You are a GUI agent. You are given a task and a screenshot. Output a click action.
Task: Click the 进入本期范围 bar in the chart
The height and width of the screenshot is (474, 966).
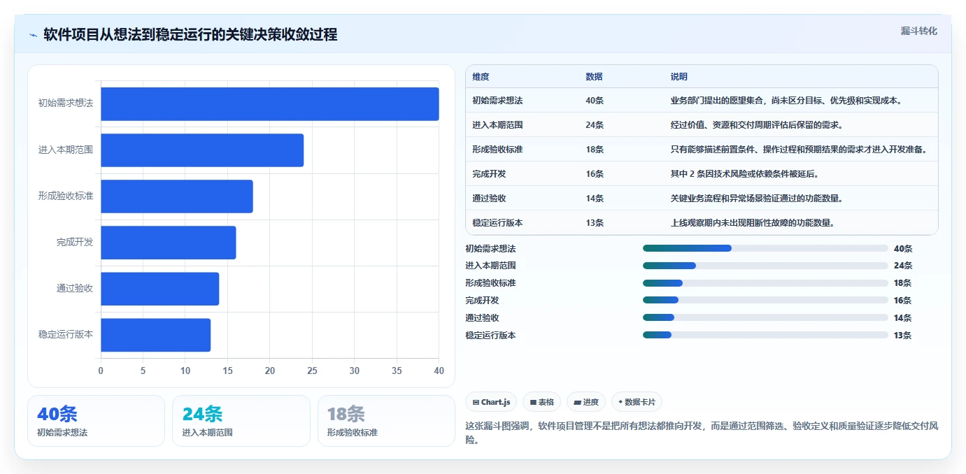click(x=202, y=150)
